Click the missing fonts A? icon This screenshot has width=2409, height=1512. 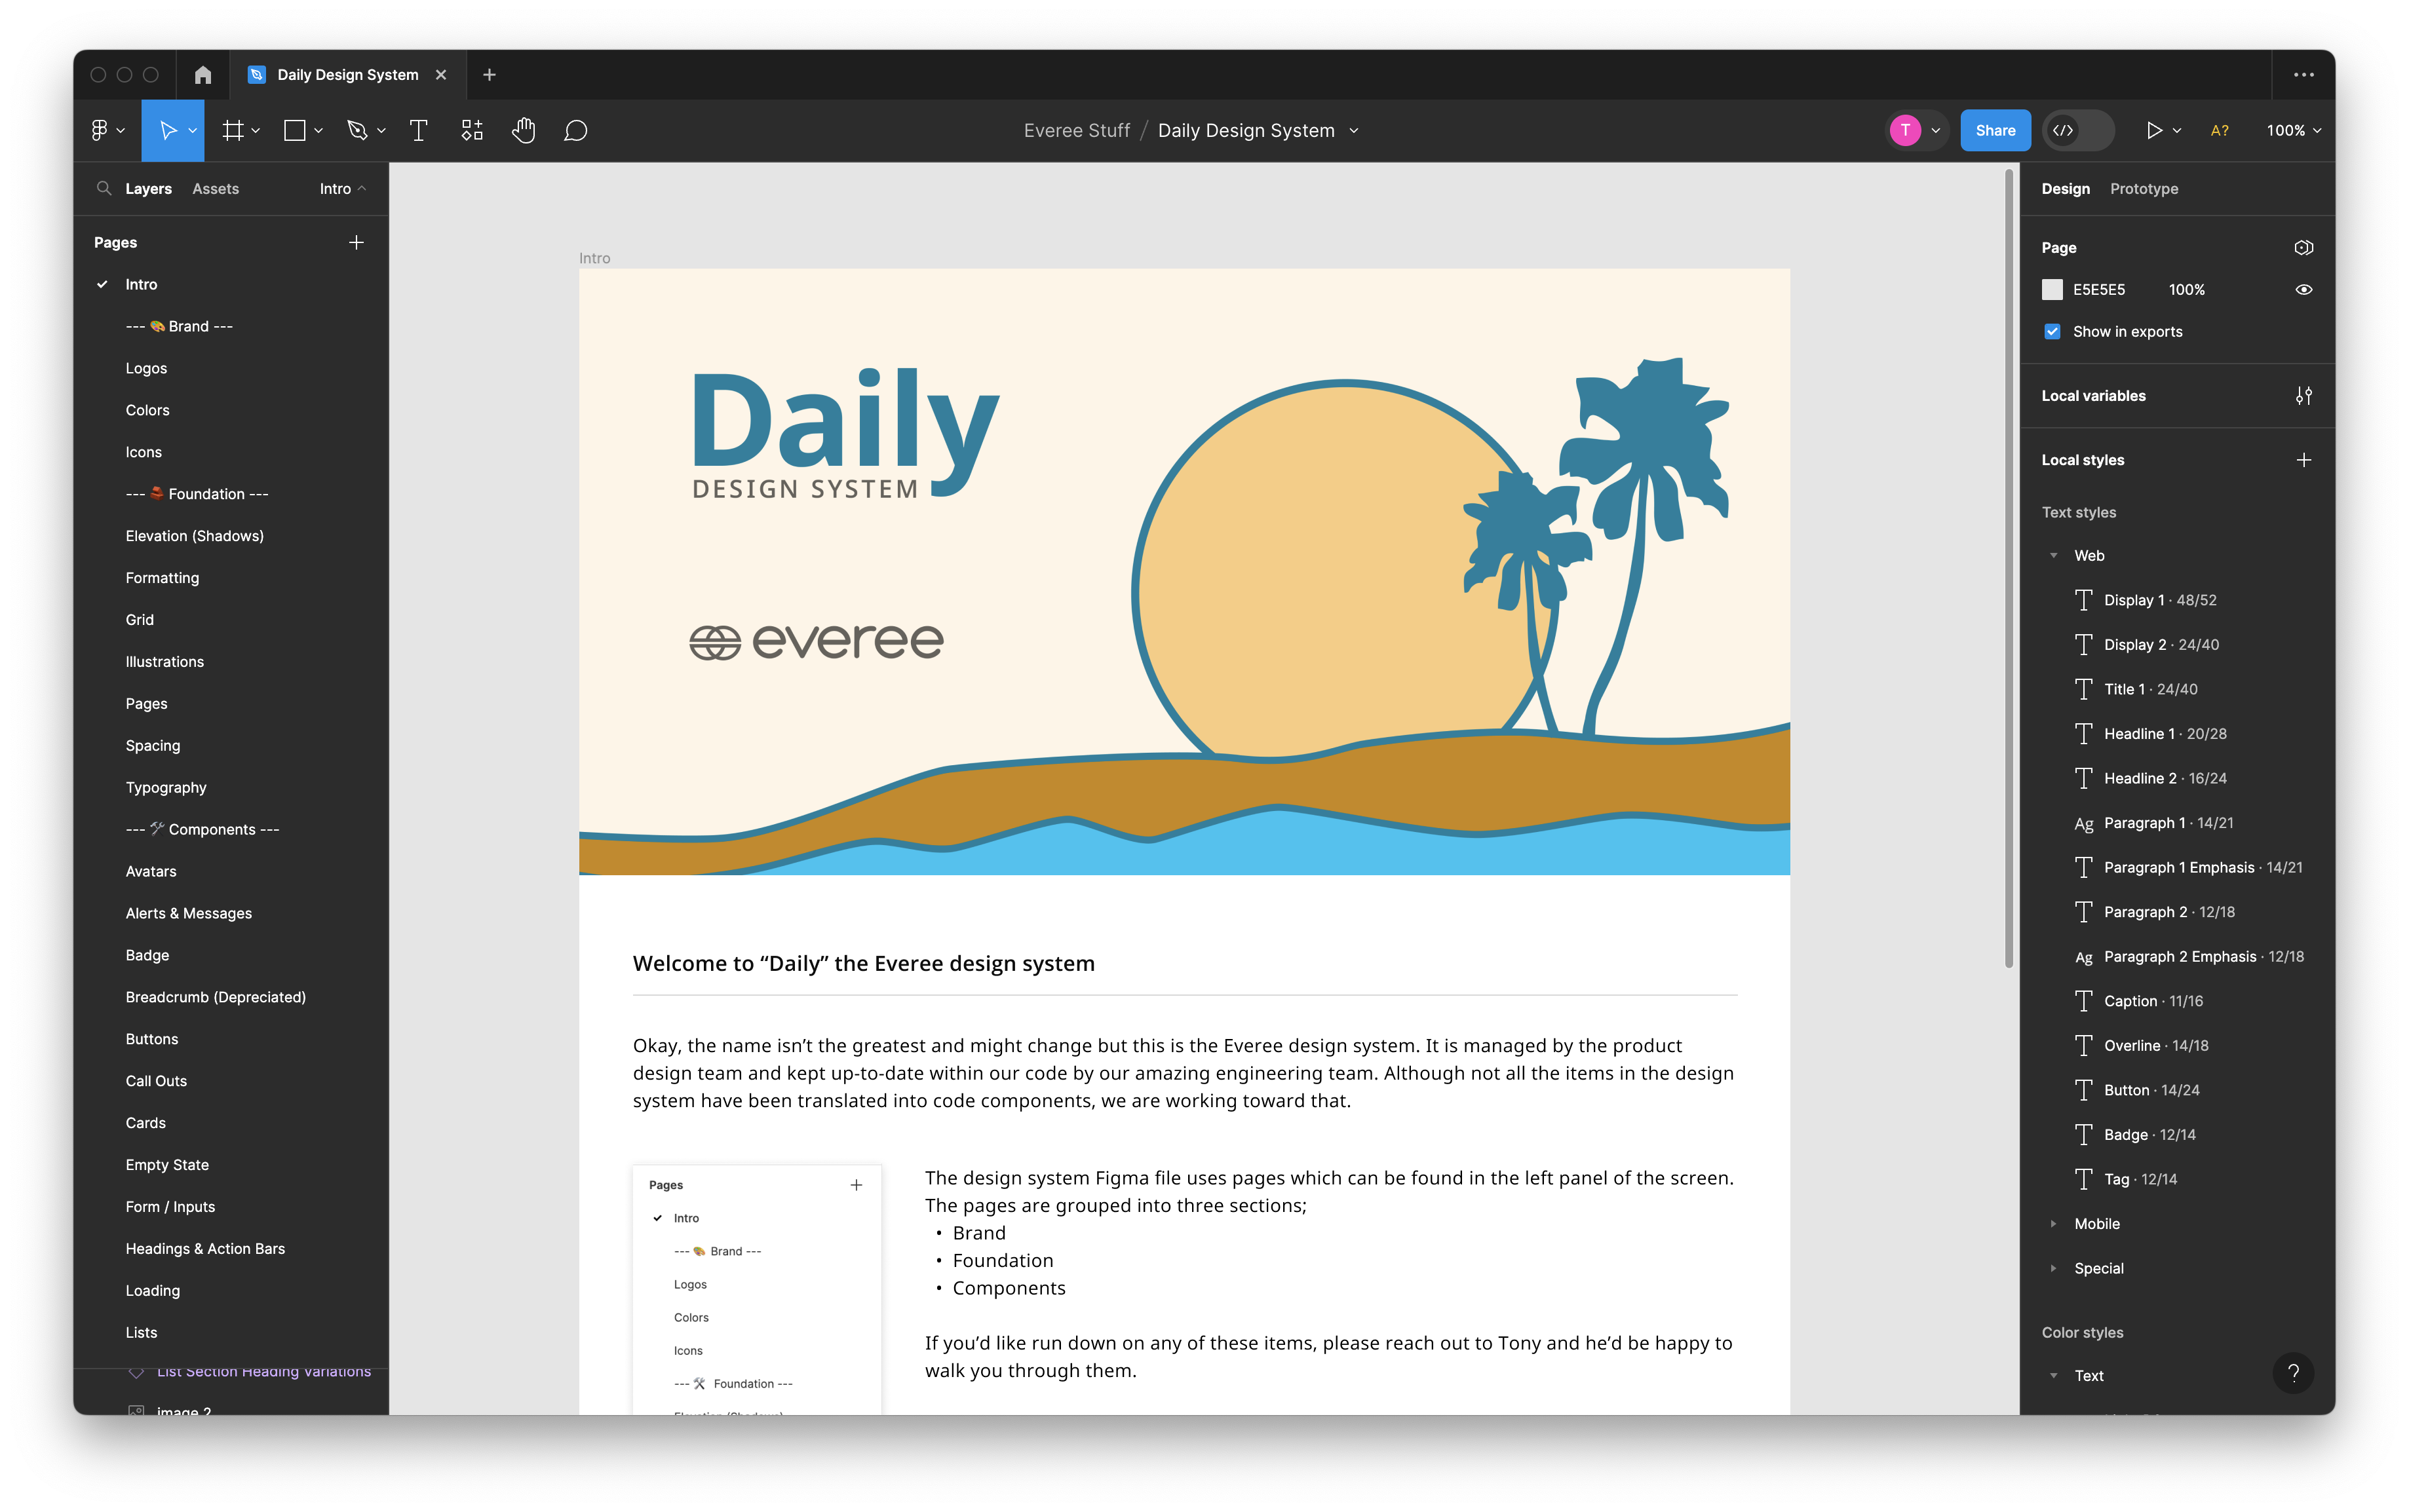[2219, 130]
